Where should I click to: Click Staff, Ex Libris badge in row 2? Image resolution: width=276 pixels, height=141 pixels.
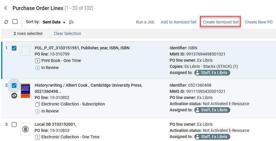click(212, 110)
